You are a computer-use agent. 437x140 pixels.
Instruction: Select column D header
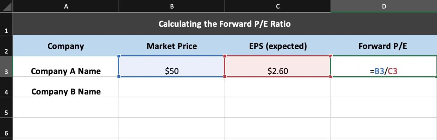384,6
